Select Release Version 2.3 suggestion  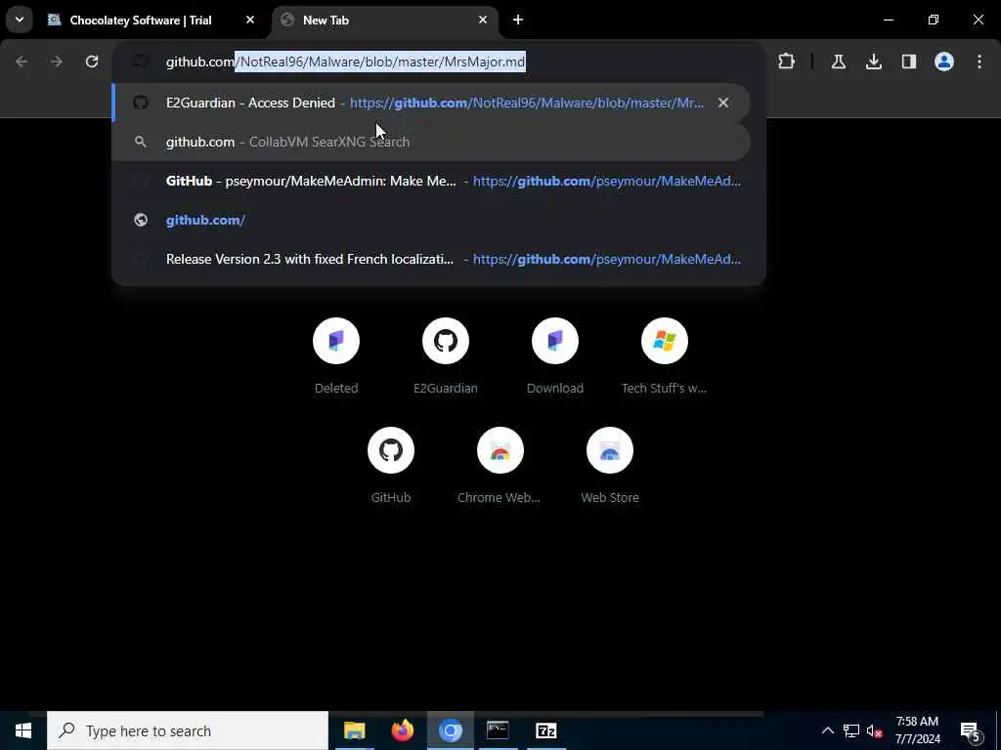(x=431, y=259)
